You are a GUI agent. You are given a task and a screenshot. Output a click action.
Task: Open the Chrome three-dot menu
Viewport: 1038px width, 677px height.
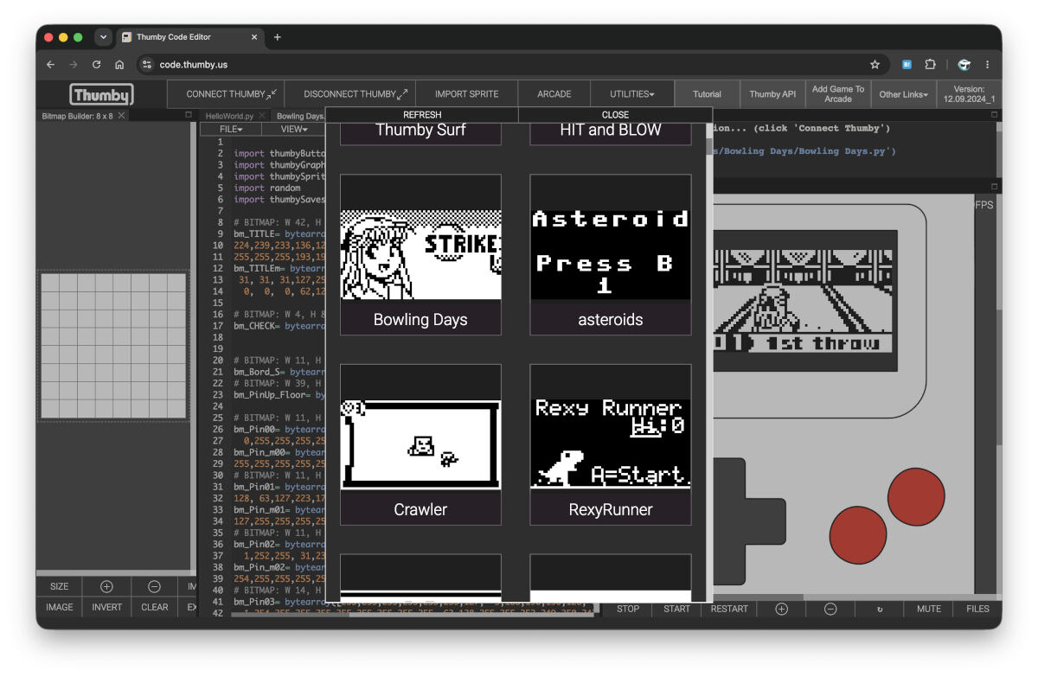point(987,64)
